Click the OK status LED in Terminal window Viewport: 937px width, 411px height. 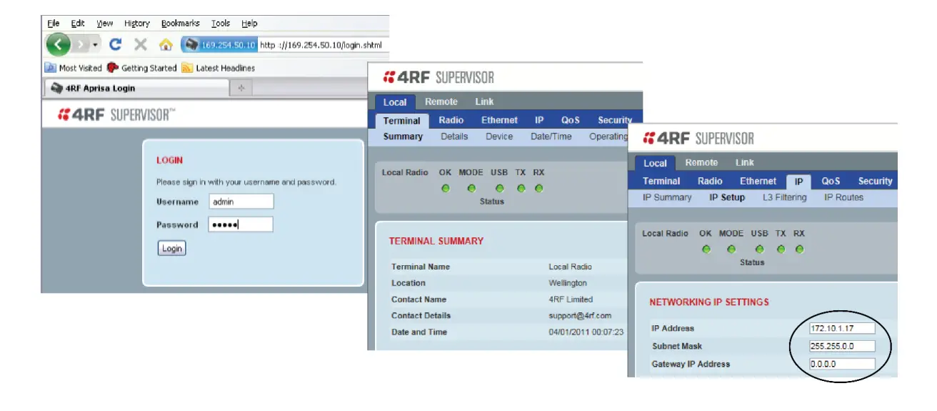tap(446, 189)
